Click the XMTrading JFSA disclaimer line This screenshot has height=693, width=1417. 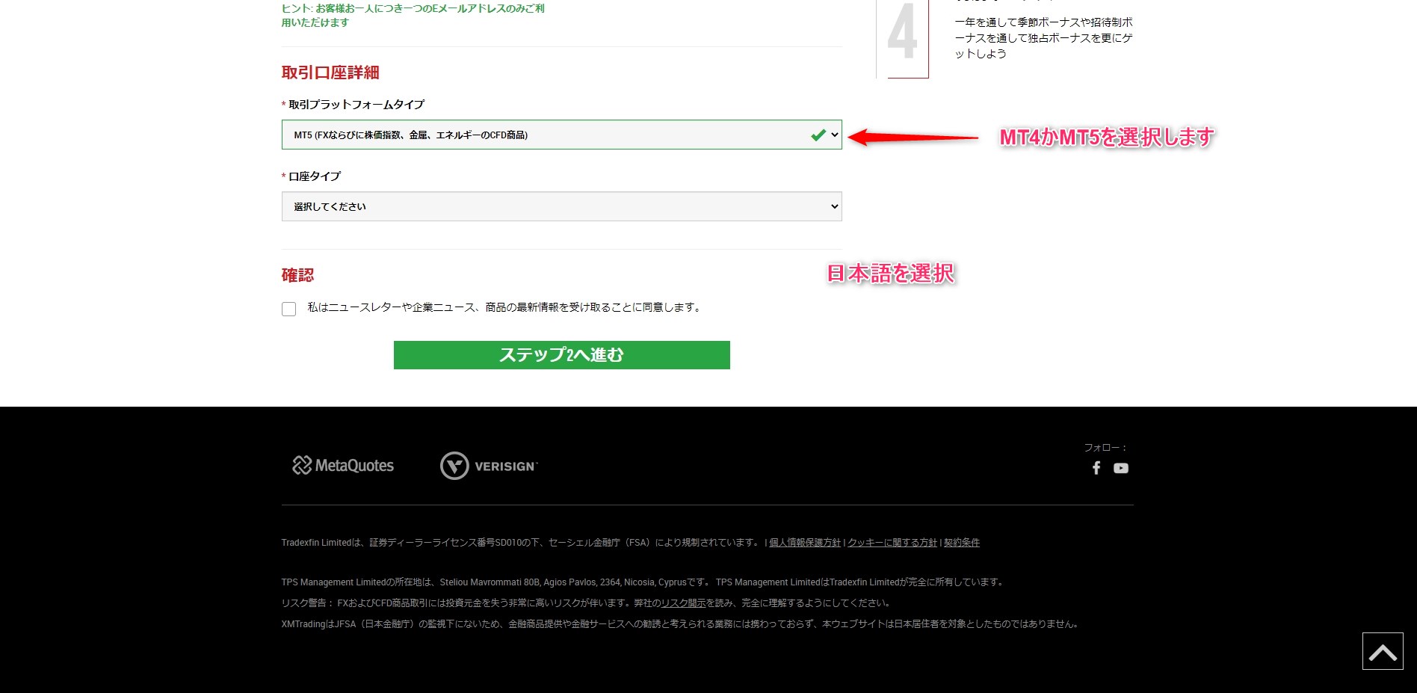click(682, 624)
